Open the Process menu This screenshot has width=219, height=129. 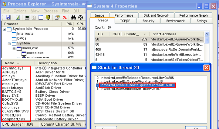pyautogui.click(x=51, y=11)
